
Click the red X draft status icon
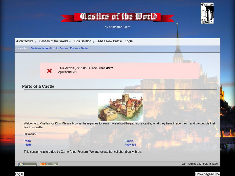coord(49,71)
